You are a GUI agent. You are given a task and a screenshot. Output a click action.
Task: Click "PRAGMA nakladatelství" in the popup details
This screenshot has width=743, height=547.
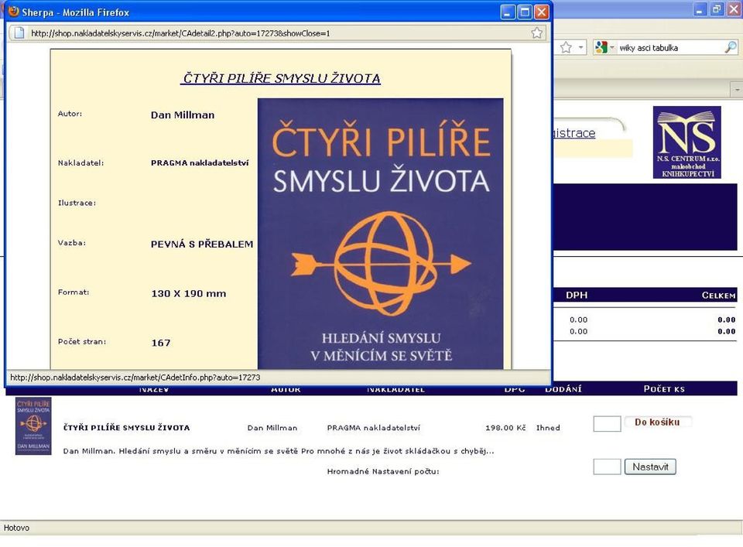click(x=200, y=163)
